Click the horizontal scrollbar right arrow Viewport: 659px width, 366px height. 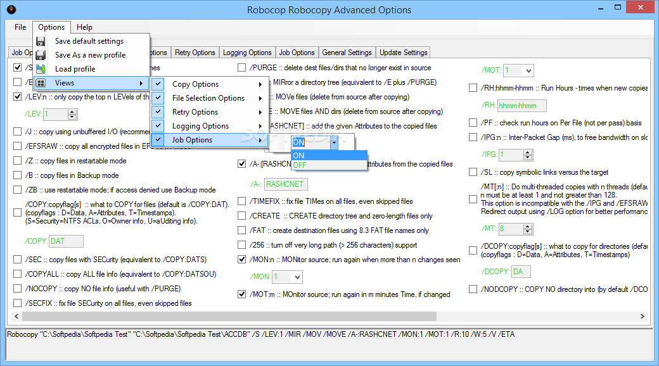point(642,316)
